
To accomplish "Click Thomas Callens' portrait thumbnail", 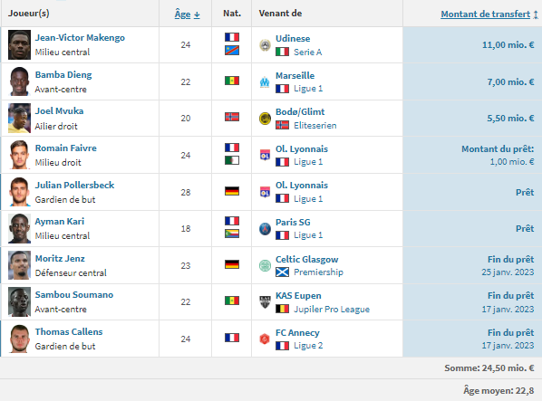I will 19,339.
